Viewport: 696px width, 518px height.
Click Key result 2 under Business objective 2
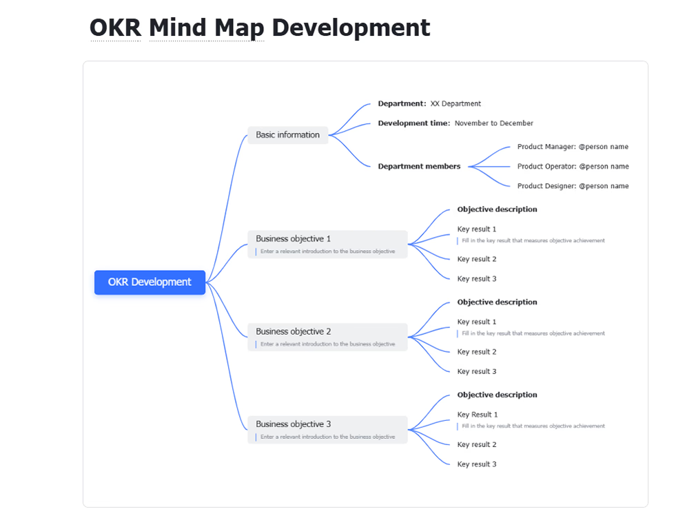(x=477, y=352)
